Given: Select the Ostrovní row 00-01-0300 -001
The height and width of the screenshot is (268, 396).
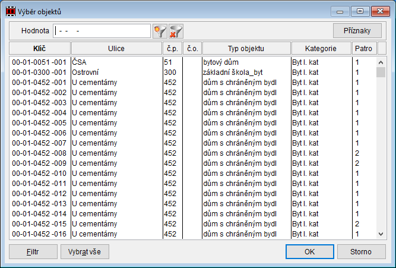Looking at the screenshot, I should pyautogui.click(x=40, y=72).
